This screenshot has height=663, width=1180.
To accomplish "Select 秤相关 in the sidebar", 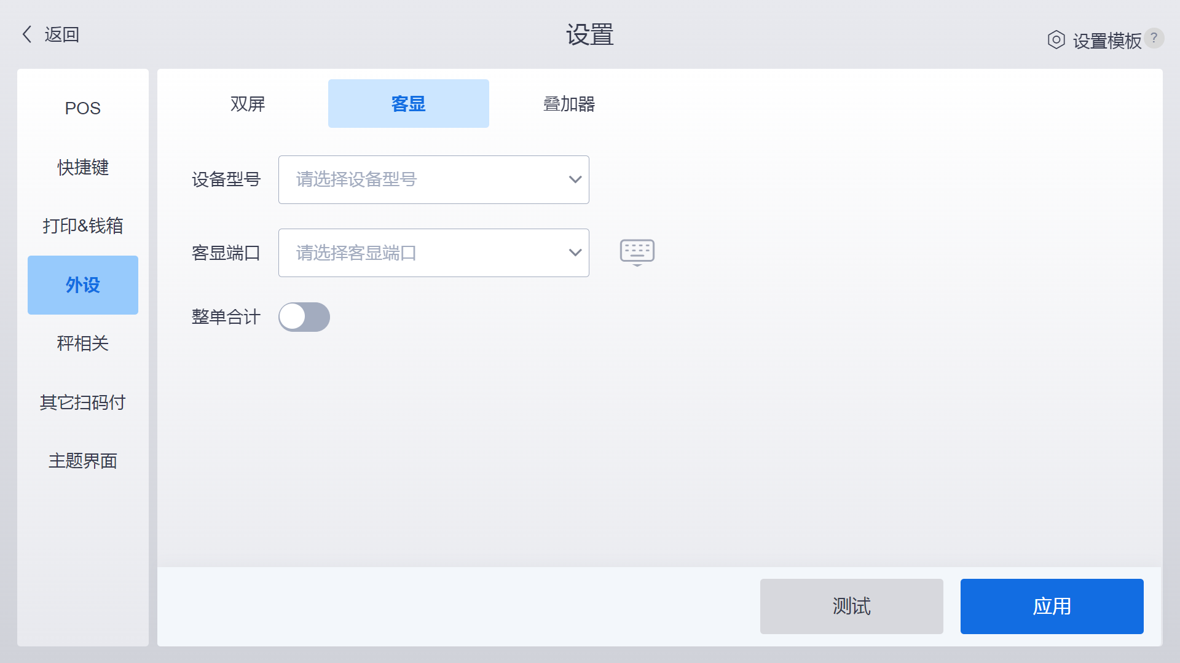I will coord(83,343).
